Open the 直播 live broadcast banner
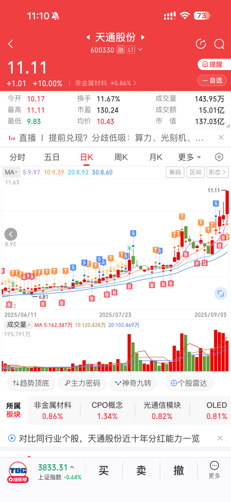Viewport: 231px width, 502px height. point(111,138)
